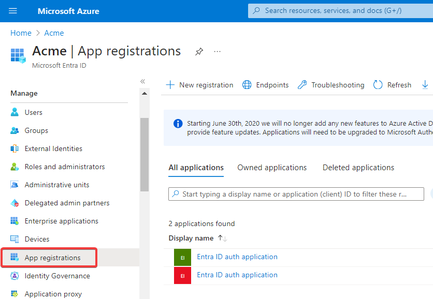Screen dimensions: 433x299
Task: Click the global search resources bar
Action: tap(339, 11)
